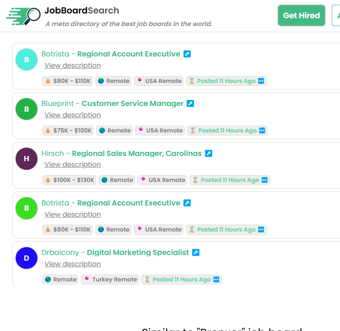Click the money bag icon on $100K - $130K tag
The height and width of the screenshot is (331, 340).
pyautogui.click(x=48, y=180)
